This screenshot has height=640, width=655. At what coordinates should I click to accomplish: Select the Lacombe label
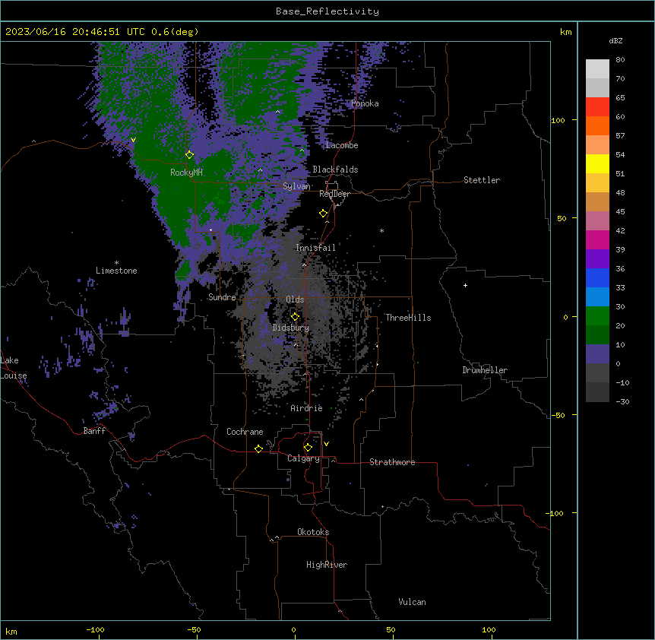pos(342,145)
